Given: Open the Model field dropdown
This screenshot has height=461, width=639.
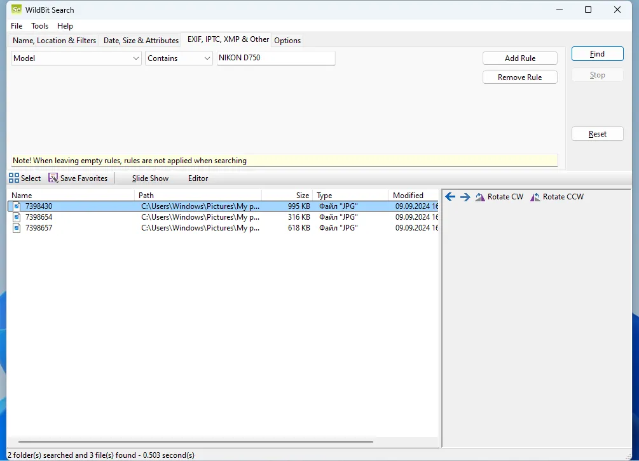Looking at the screenshot, I should tap(76, 58).
